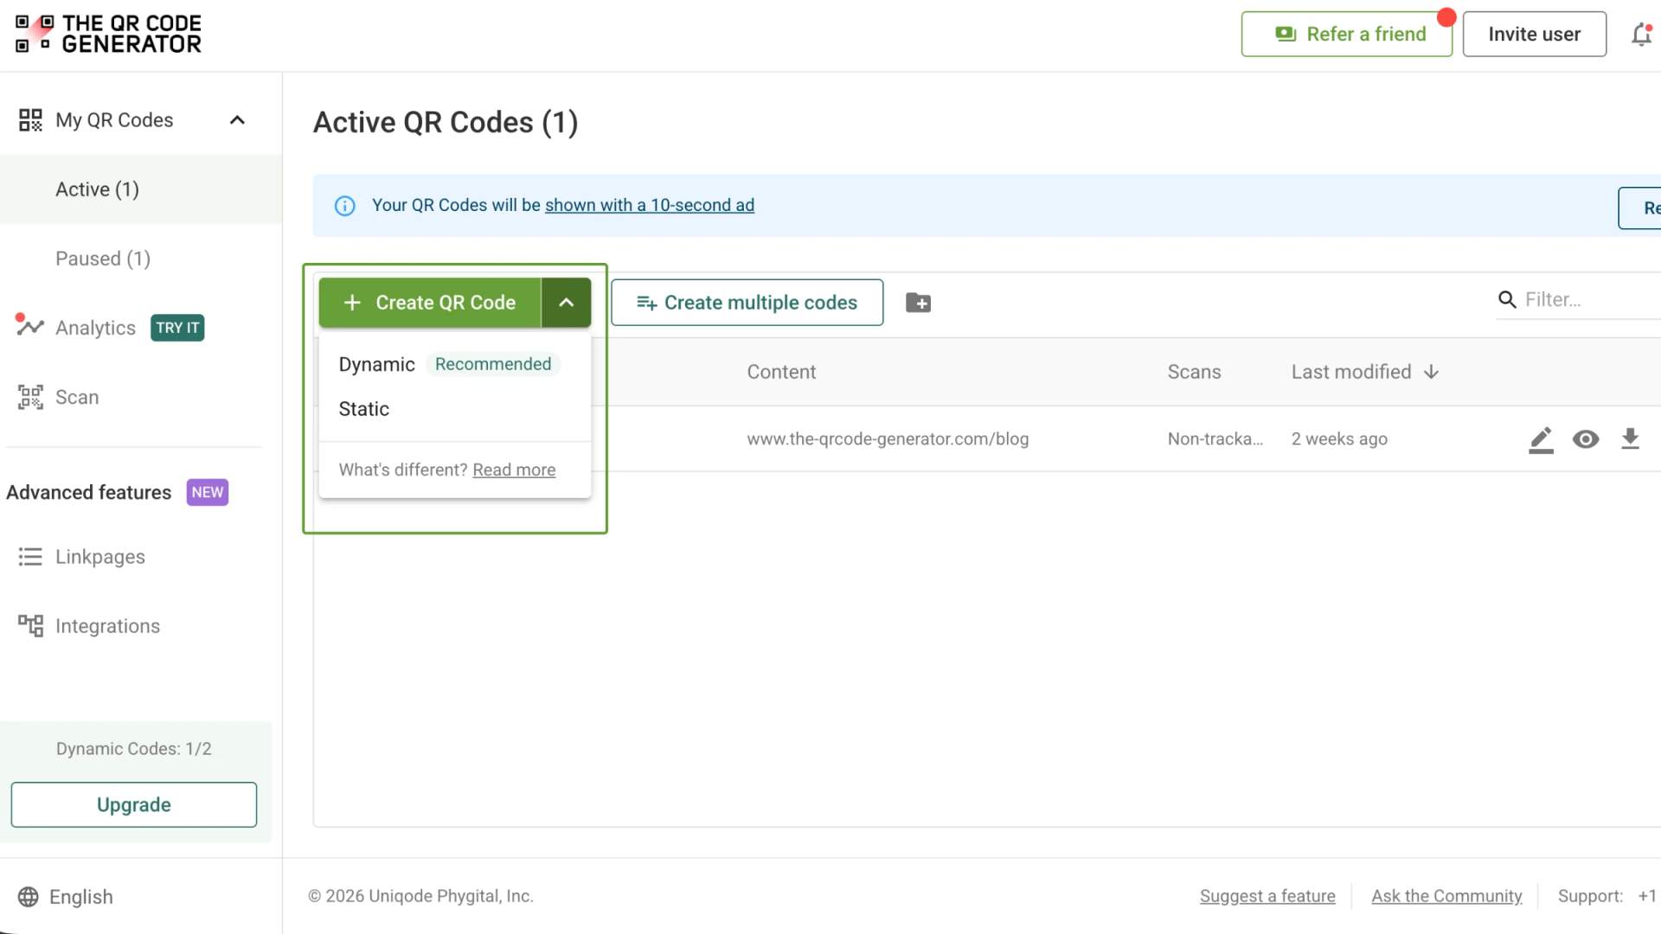
Task: Click the new folder icon
Action: coord(918,303)
